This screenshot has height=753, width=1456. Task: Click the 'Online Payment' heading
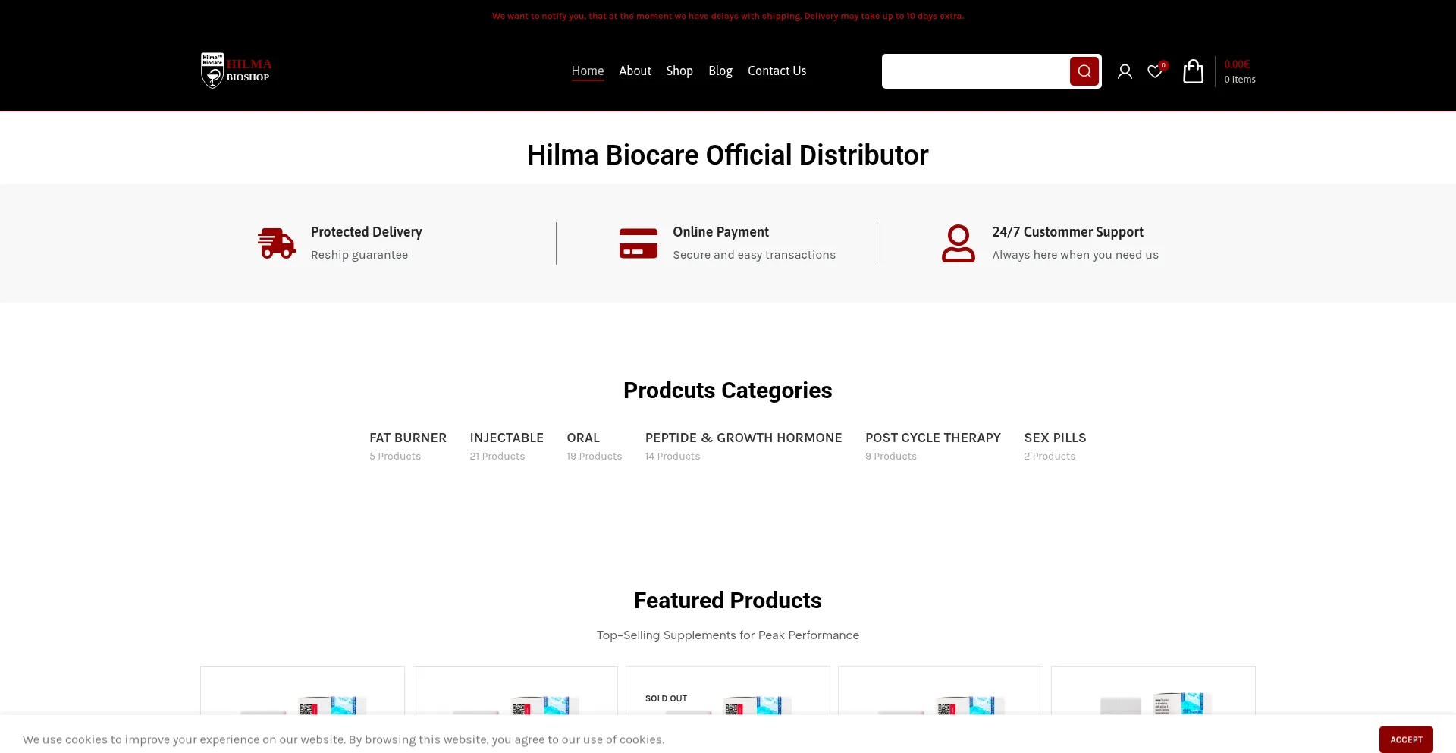pos(720,232)
